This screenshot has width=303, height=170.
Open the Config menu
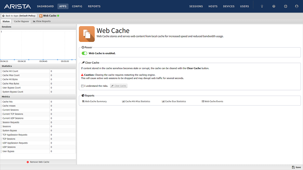pos(77,6)
